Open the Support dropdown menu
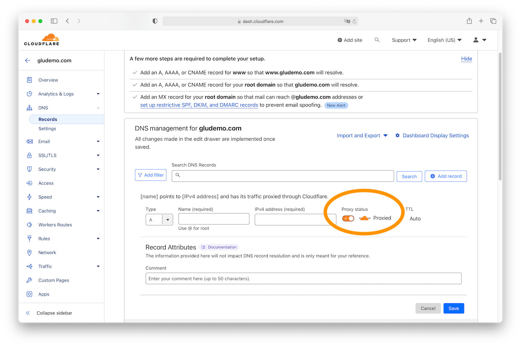This screenshot has height=347, width=521. 404,40
